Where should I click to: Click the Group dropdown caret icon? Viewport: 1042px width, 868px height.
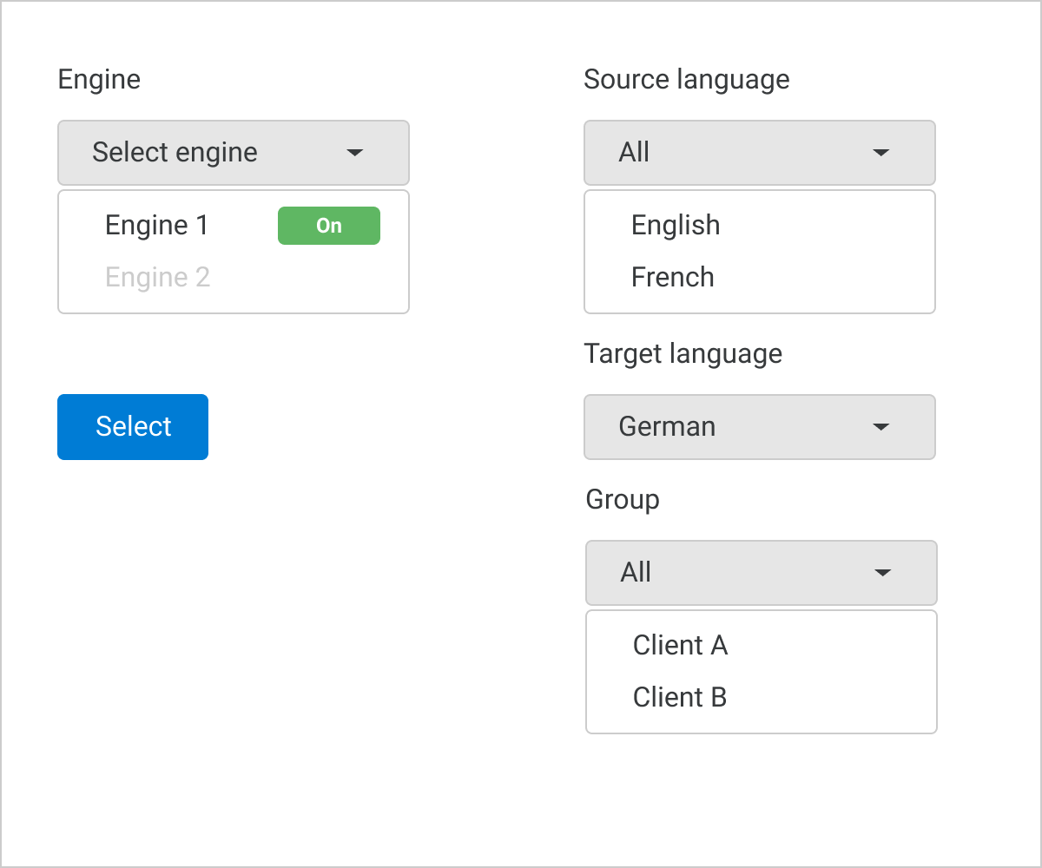[882, 573]
